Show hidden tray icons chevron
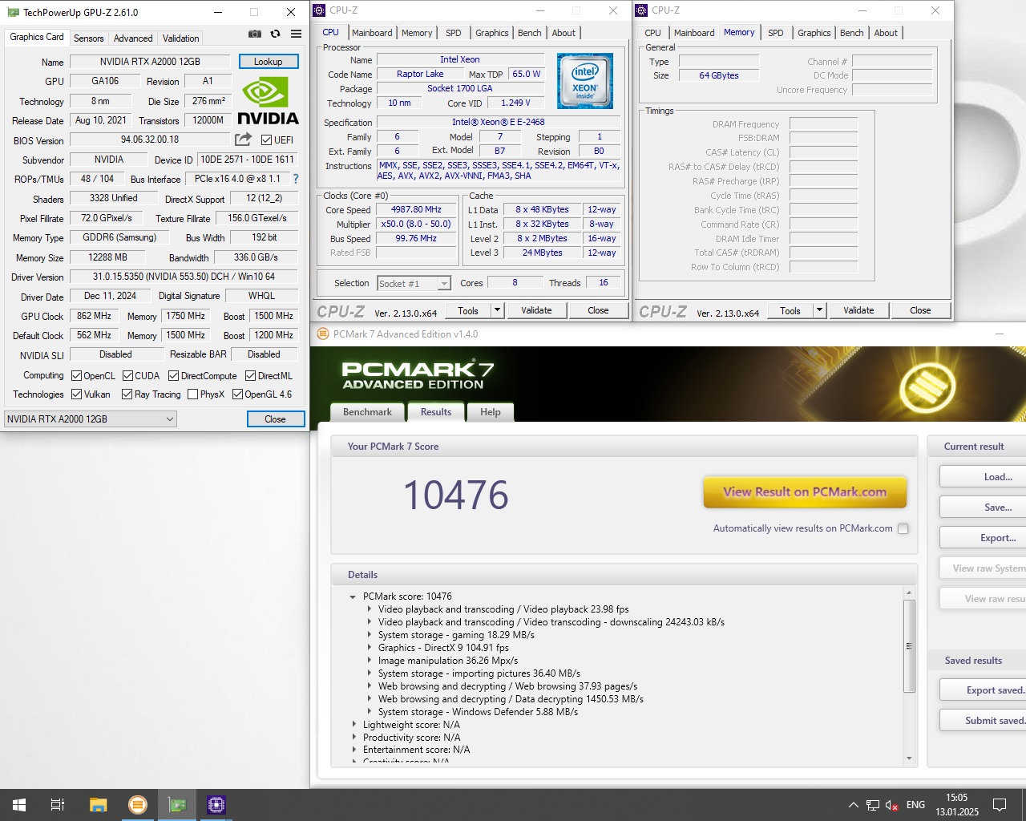The height and width of the screenshot is (821, 1026). coord(853,805)
